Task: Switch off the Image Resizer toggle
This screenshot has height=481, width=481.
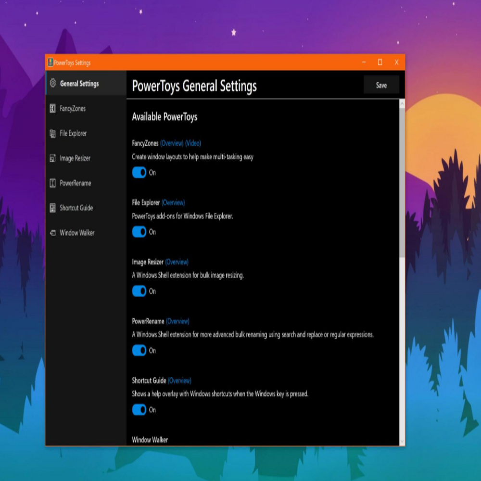Action: (x=139, y=291)
